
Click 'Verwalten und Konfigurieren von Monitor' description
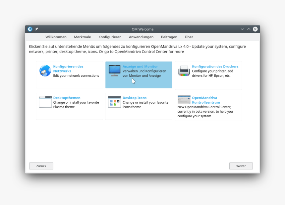pos(144,73)
